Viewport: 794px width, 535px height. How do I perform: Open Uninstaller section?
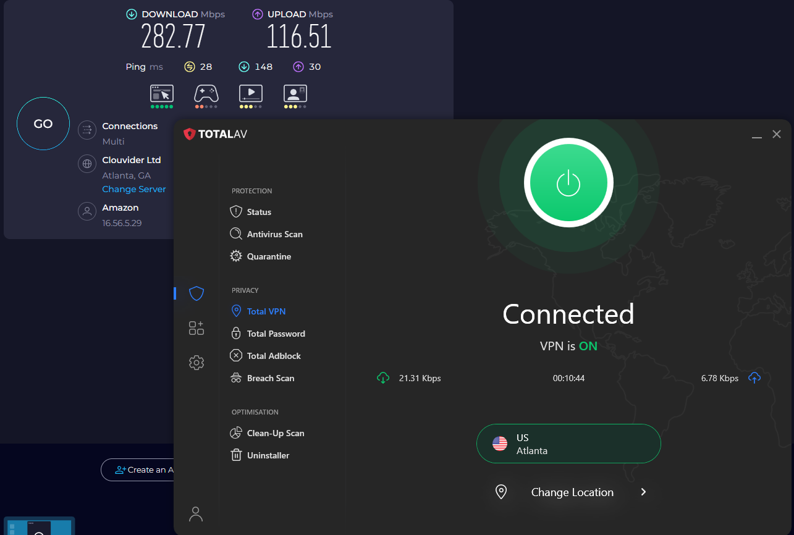260,455
